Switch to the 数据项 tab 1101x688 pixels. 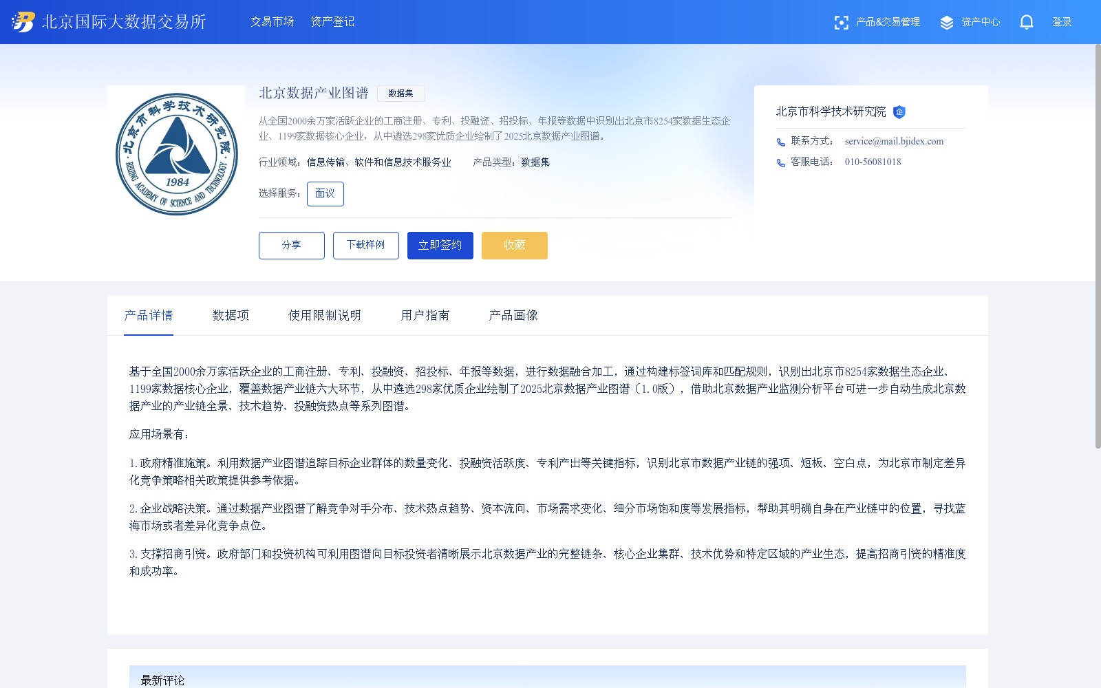pos(231,315)
